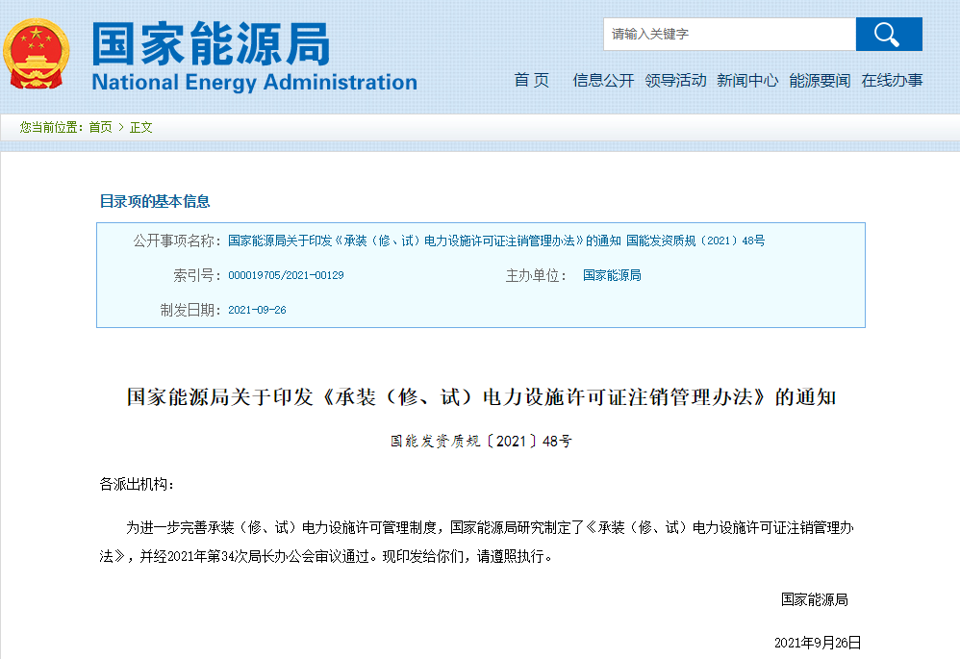Click the 目录项的基本信息 heading
The image size is (960, 659).
pos(155,201)
